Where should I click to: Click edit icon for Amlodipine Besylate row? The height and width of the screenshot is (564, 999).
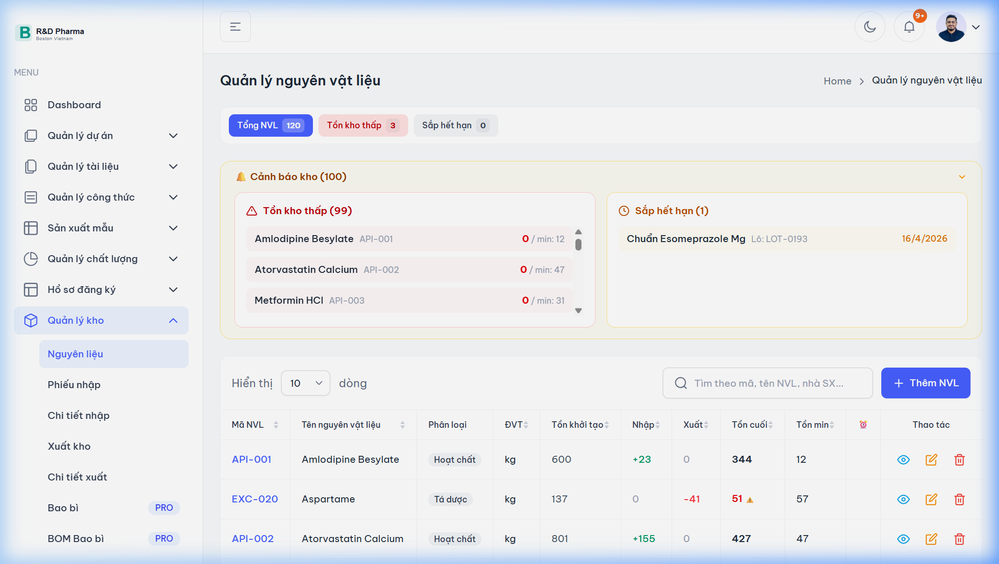931,460
